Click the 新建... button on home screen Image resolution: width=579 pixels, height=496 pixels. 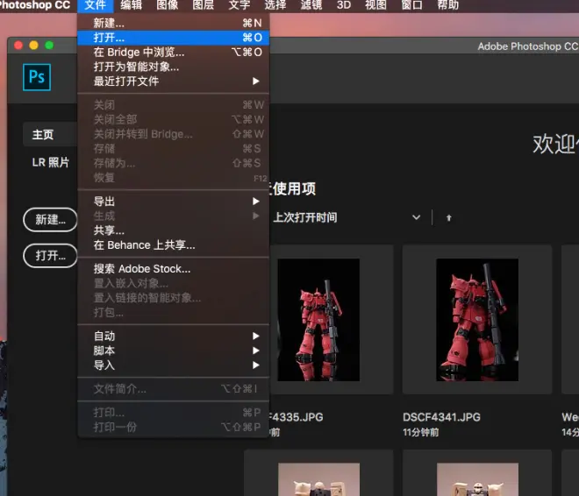coord(50,220)
